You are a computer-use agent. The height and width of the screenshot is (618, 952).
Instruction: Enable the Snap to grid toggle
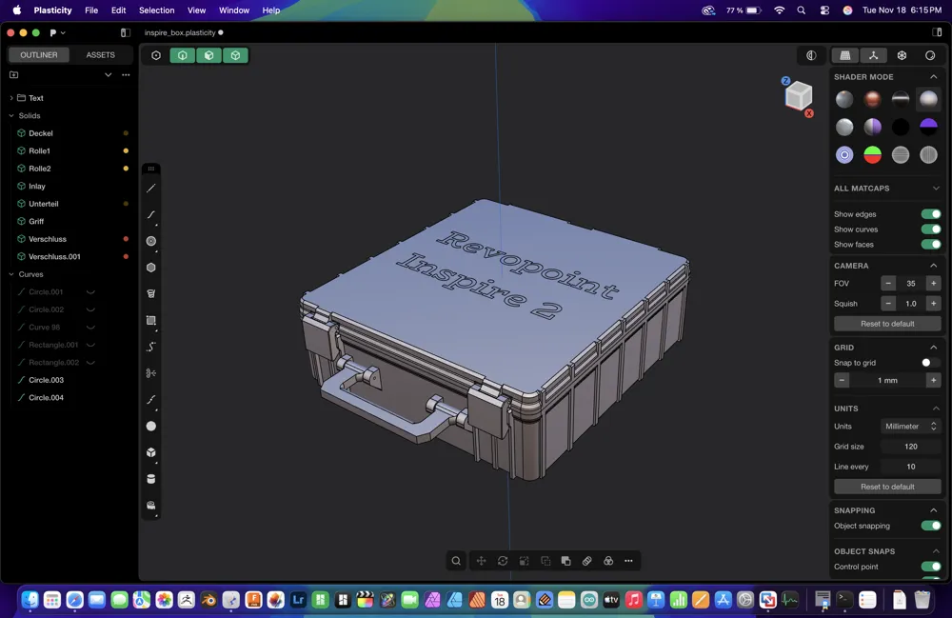click(931, 363)
